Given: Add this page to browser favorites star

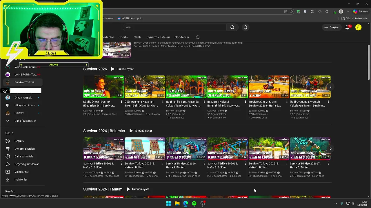Looking at the screenshot, I should [291, 12].
